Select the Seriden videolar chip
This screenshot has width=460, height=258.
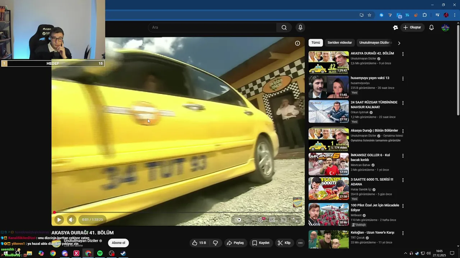pyautogui.click(x=340, y=43)
